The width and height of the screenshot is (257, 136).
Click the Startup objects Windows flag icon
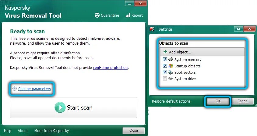click(x=171, y=66)
